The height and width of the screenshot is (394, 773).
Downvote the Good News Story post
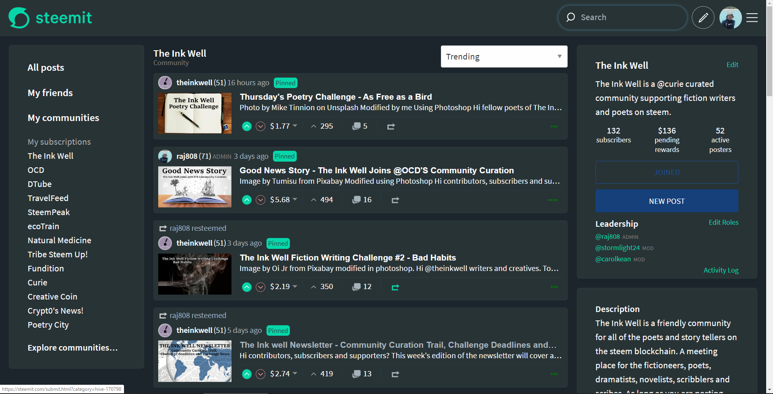coord(260,200)
